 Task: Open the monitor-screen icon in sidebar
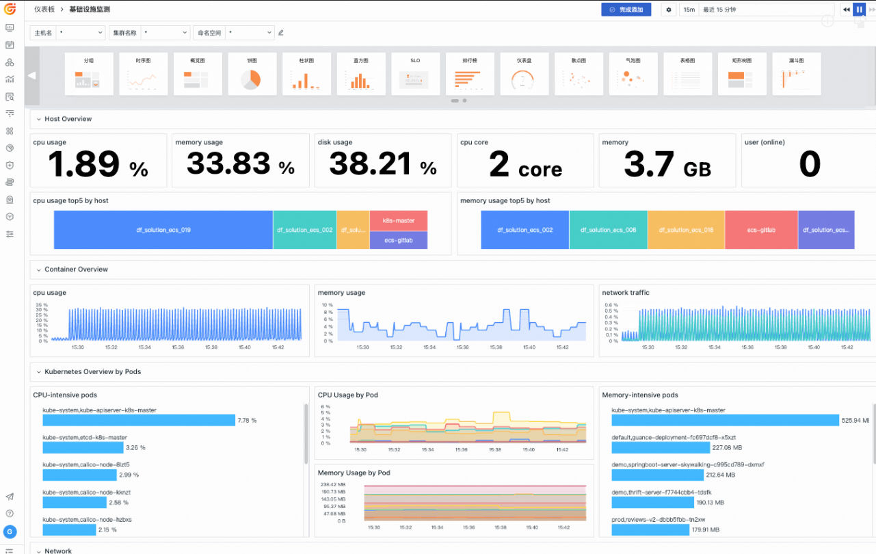pos(10,28)
